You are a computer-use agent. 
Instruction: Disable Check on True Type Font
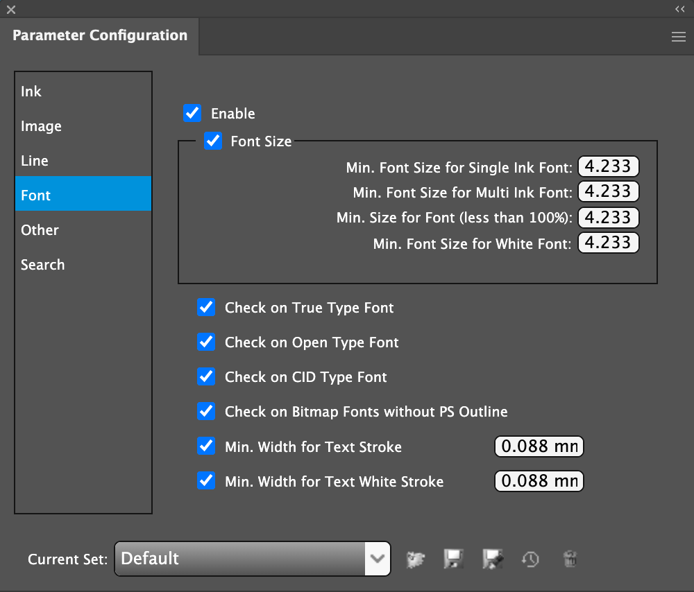tap(206, 308)
